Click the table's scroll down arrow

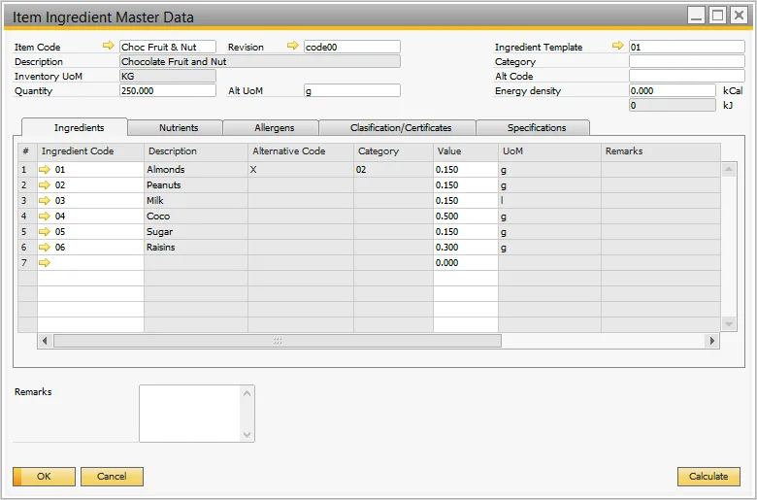tap(729, 323)
